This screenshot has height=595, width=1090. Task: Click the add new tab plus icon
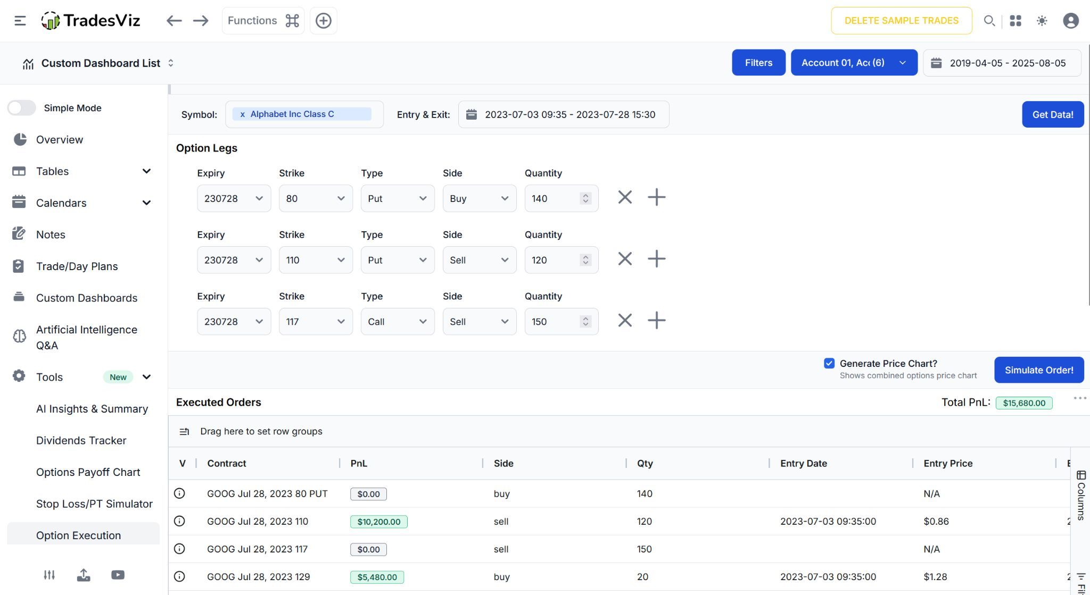(323, 21)
